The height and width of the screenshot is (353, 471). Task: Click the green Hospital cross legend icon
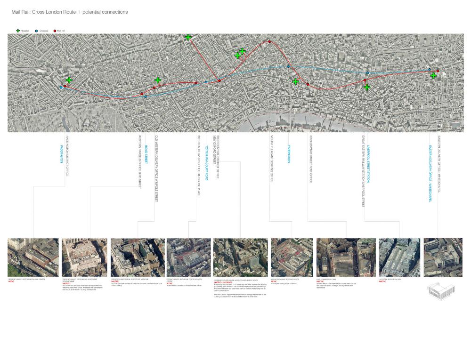tap(18, 31)
